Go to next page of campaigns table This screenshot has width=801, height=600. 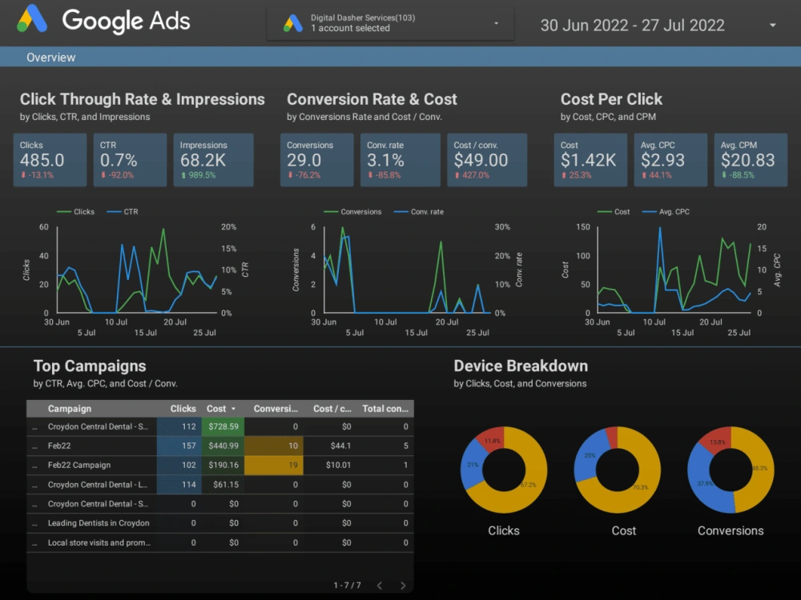coord(403,586)
